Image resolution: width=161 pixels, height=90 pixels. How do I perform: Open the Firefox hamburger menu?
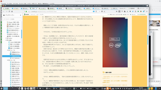click(147, 11)
